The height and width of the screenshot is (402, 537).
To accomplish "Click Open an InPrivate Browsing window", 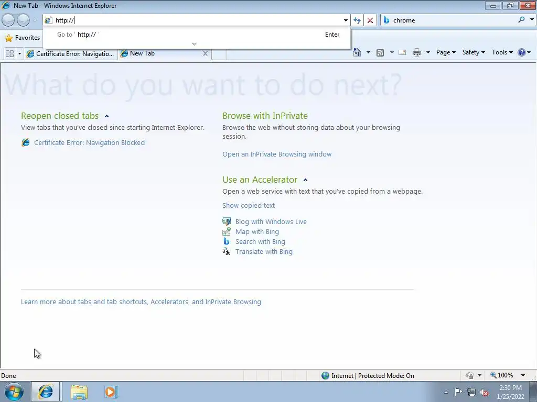I will point(277,154).
